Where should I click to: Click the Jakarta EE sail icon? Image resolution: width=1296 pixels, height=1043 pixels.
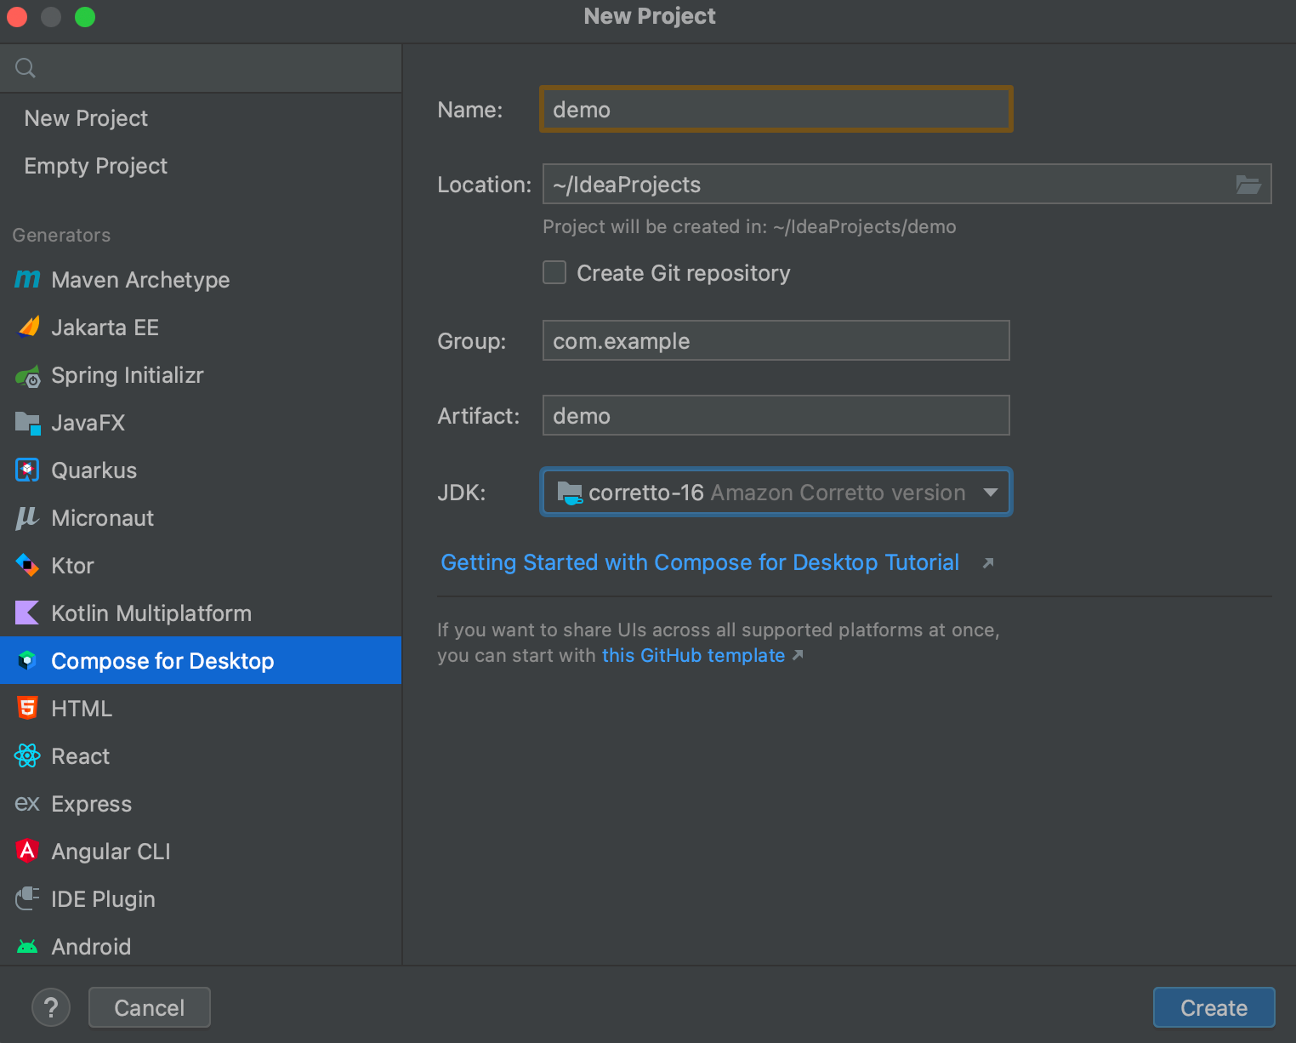pyautogui.click(x=29, y=327)
